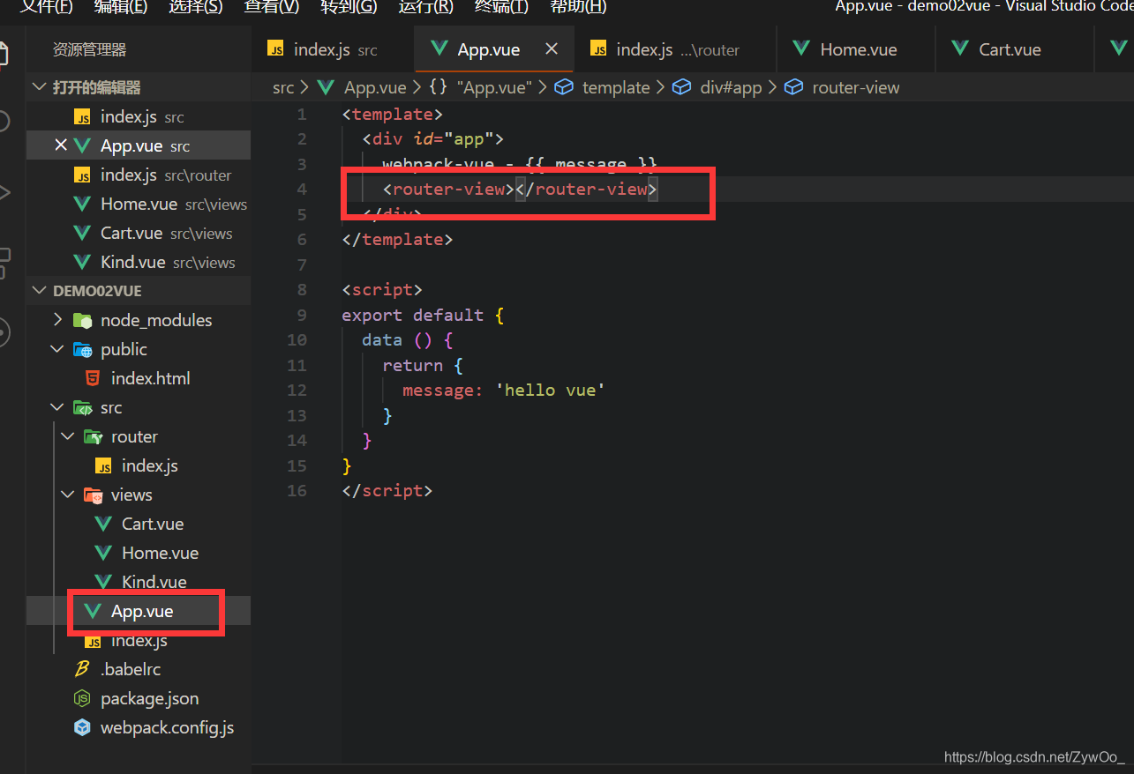Open the 终端(T) menu

pos(501,7)
